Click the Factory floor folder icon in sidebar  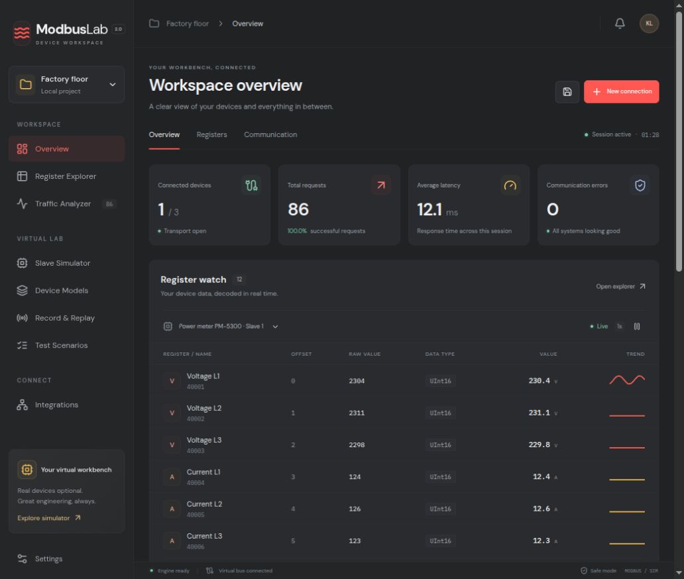point(26,85)
